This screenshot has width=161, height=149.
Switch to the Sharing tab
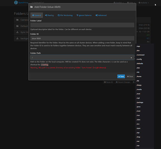pyautogui.click(x=49, y=15)
